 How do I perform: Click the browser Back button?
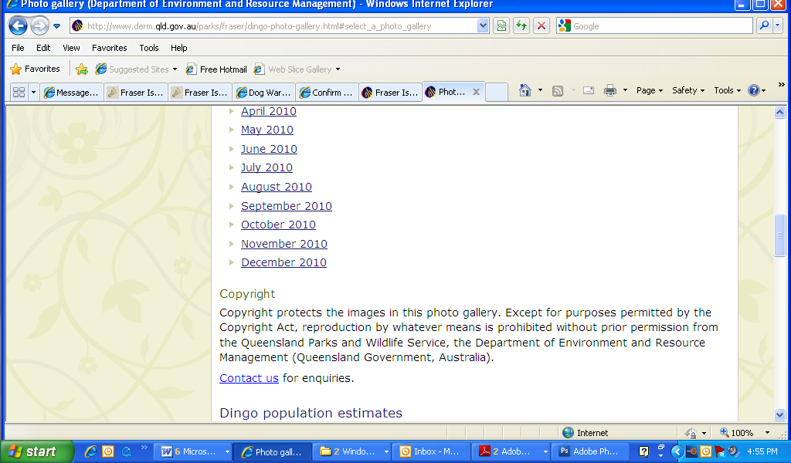tap(19, 26)
